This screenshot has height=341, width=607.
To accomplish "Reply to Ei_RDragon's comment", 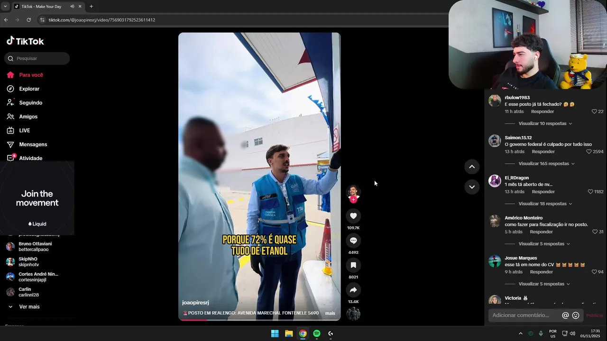I will click(543, 192).
